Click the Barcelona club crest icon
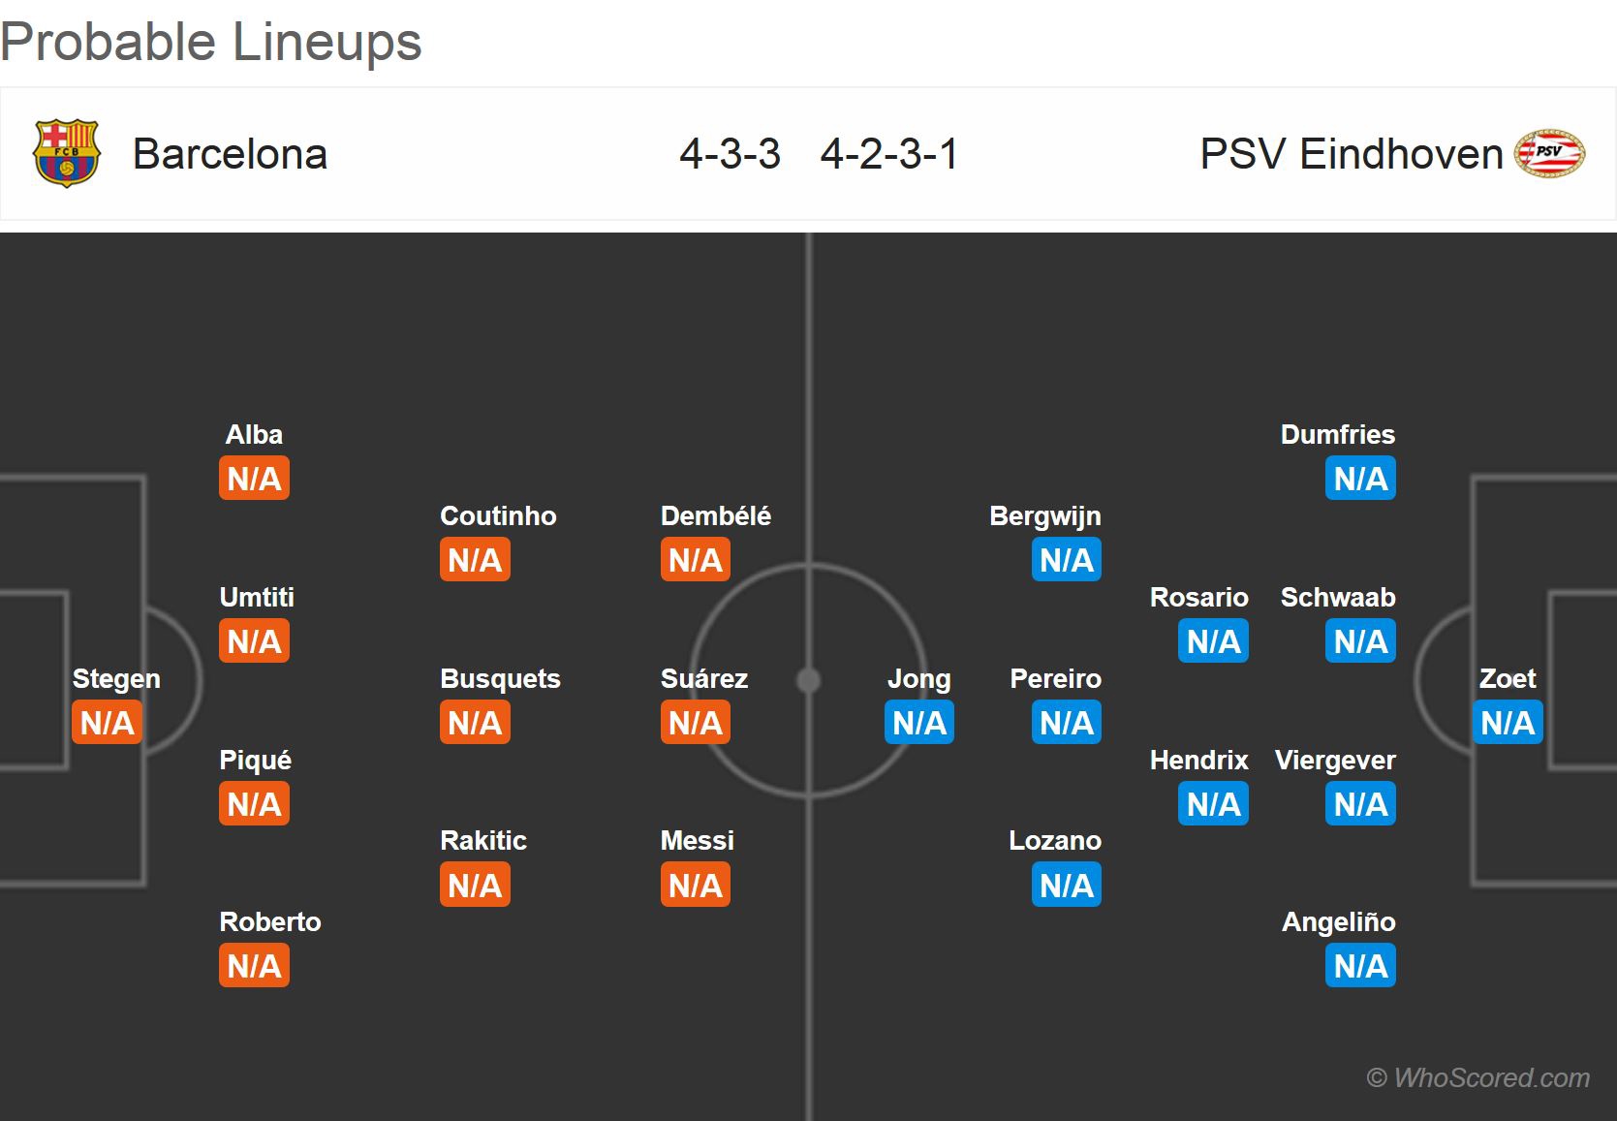1617x1121 pixels. (x=66, y=153)
